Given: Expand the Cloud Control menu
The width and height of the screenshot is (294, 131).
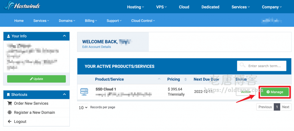Looking at the screenshot, I should [143, 21].
